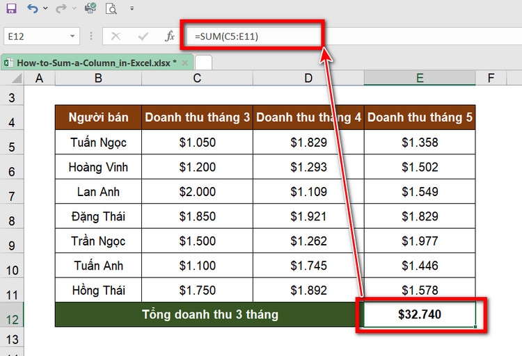Click the Doanh thu tháng 5 header cell
The image size is (522, 356).
[x=420, y=118]
